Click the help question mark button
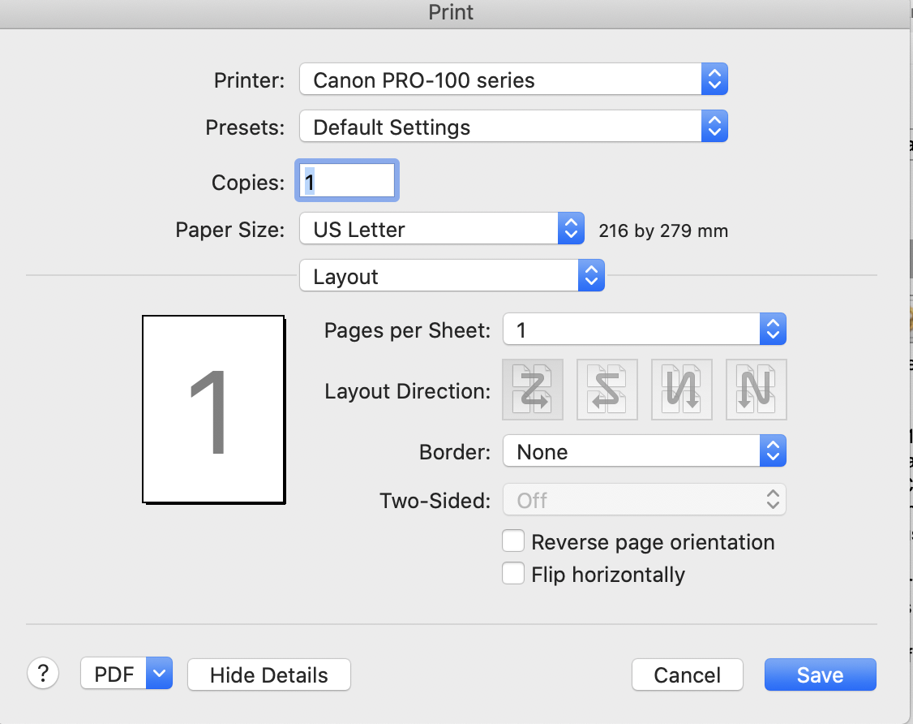 (44, 673)
